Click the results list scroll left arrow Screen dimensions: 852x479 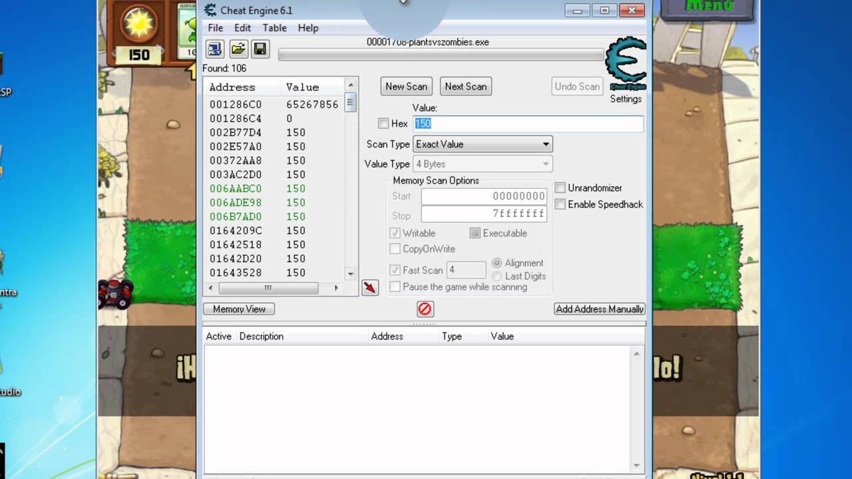tap(211, 288)
